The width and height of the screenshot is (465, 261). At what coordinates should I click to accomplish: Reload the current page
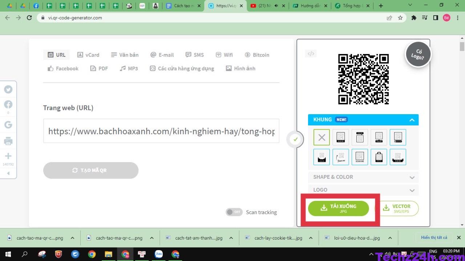point(29,18)
